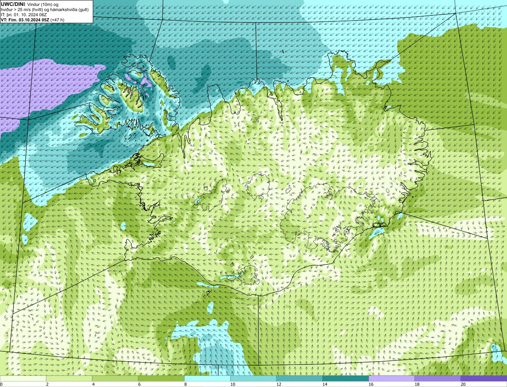This screenshot has width=507, height=387.
Task: Click the turquoise 10–12 m/s legend swatch
Action: (253, 379)
